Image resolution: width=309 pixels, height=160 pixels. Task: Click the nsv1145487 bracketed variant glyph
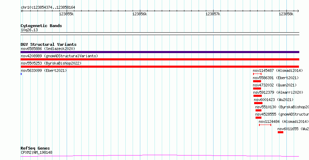coord(257,74)
